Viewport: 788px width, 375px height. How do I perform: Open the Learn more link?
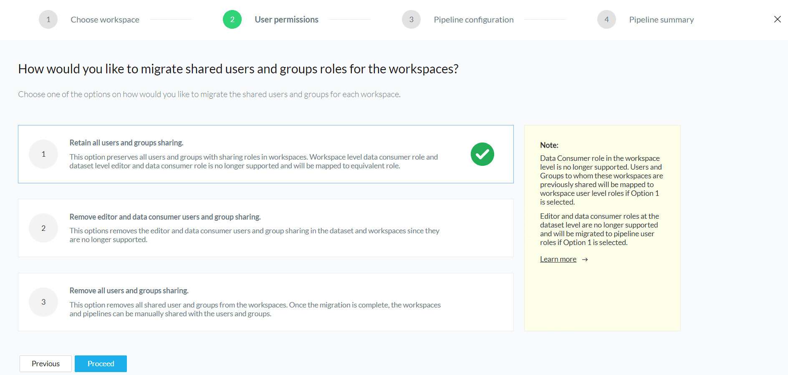point(558,259)
